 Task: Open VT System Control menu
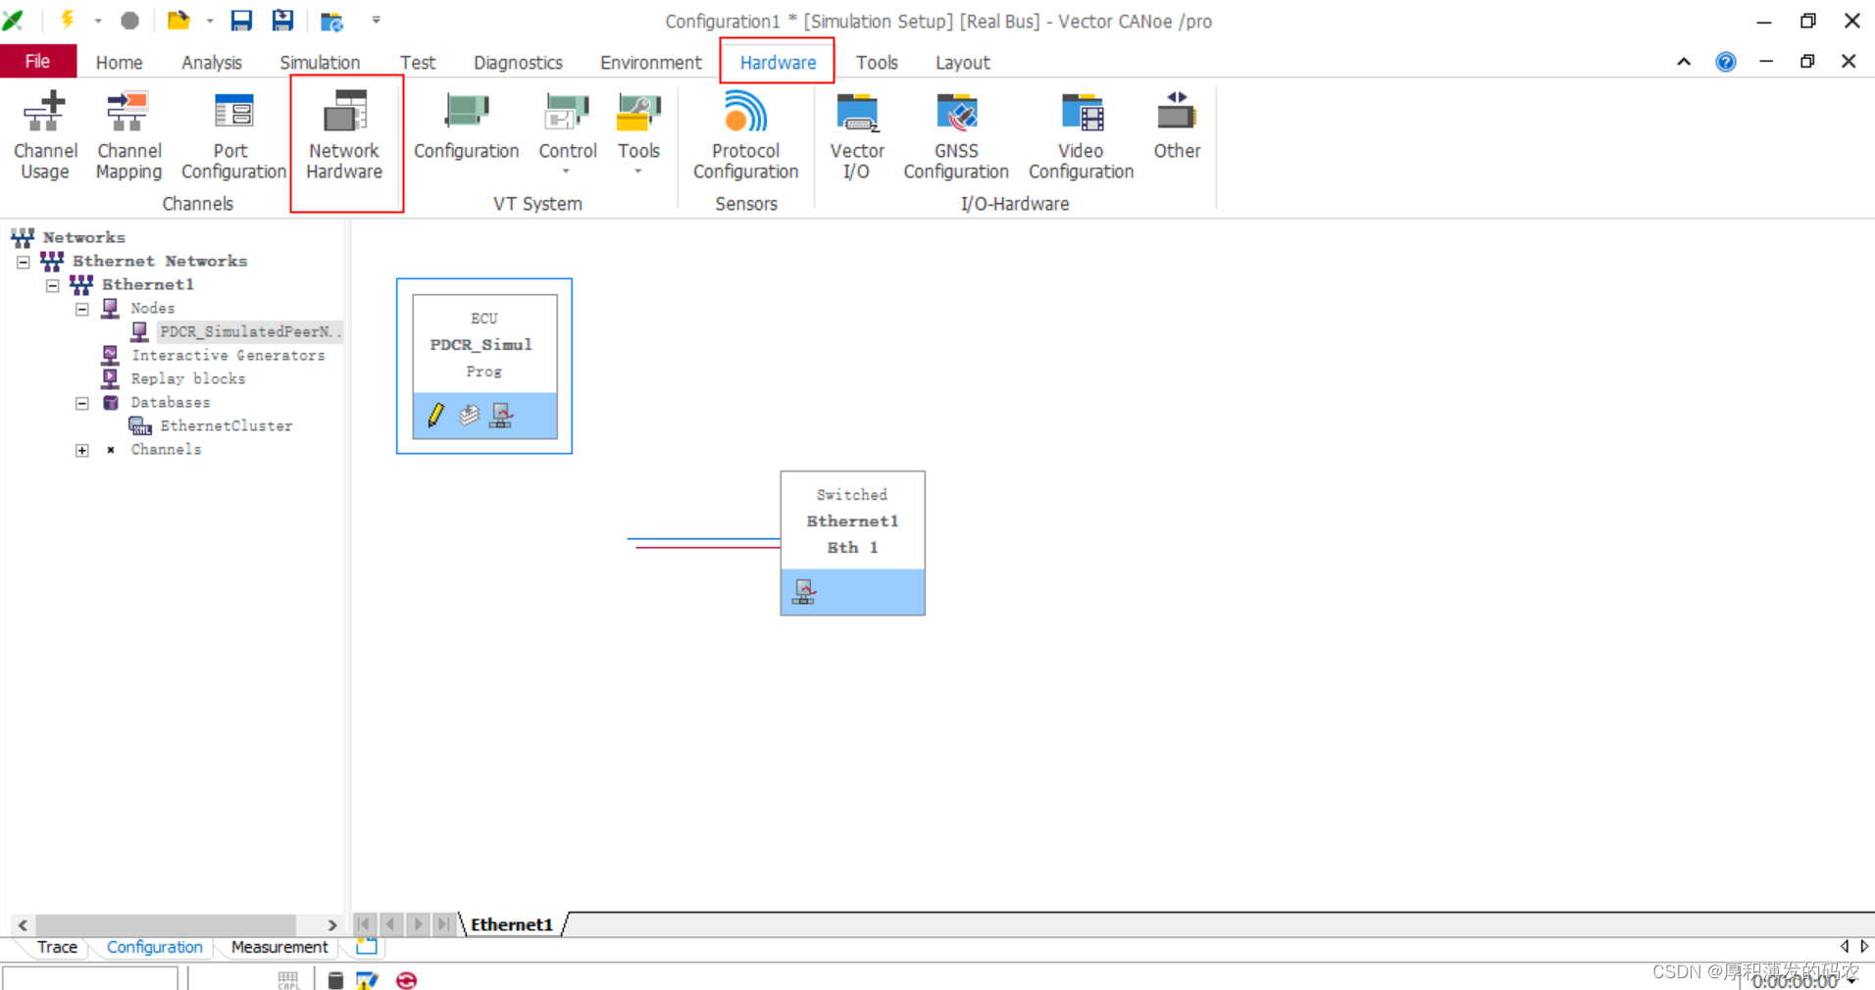click(x=567, y=133)
